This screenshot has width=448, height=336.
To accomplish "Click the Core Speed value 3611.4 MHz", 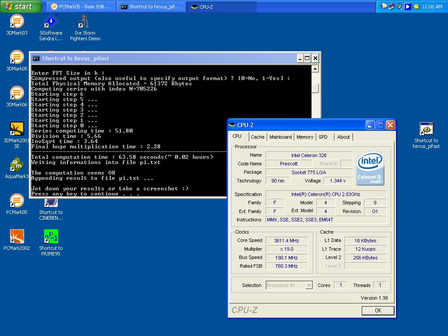I will (287, 241).
